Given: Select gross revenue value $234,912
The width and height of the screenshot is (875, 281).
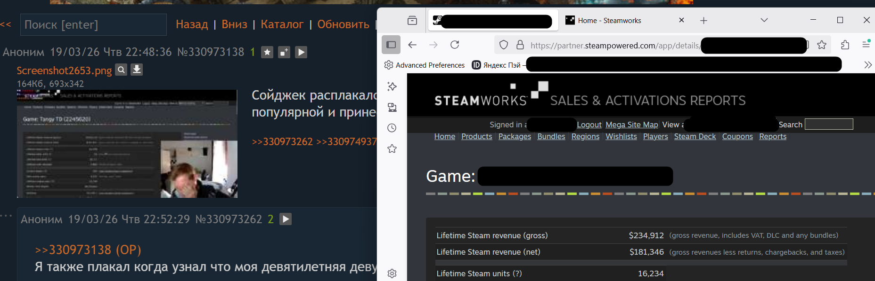Looking at the screenshot, I should 646,235.
